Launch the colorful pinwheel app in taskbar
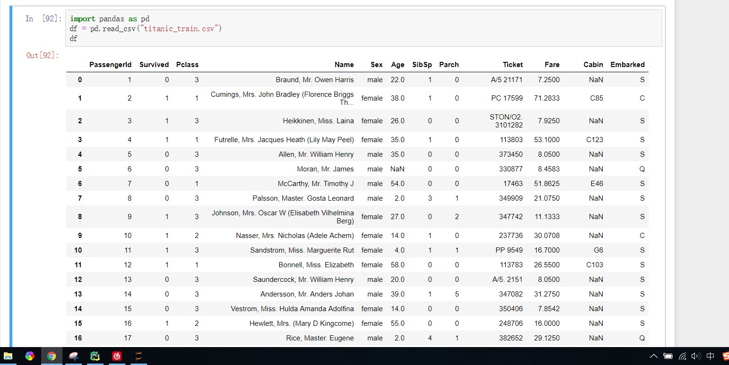The height and width of the screenshot is (365, 729). (30, 356)
